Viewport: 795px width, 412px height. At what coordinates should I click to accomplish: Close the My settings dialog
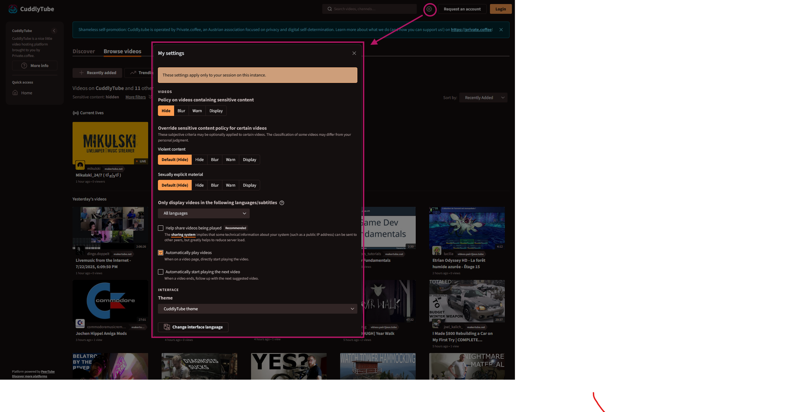(354, 53)
